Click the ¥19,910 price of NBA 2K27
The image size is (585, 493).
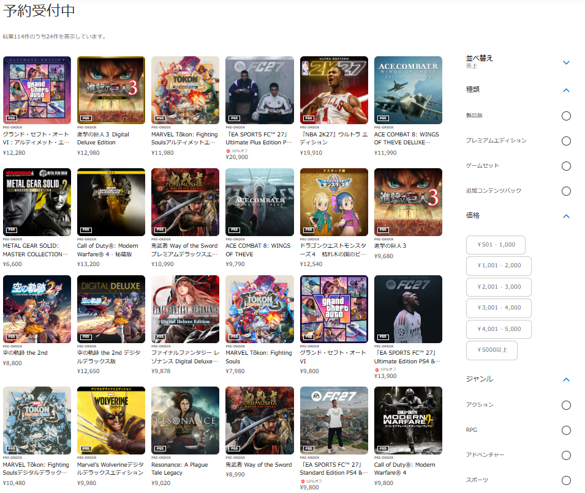[x=311, y=153]
